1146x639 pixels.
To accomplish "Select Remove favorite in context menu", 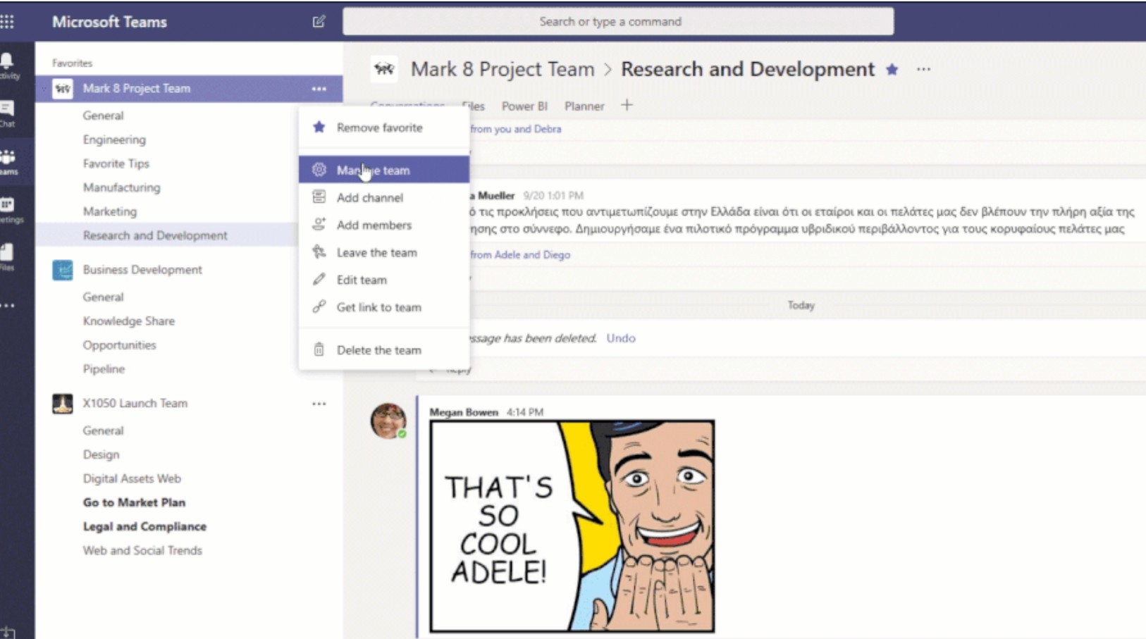I will [379, 128].
